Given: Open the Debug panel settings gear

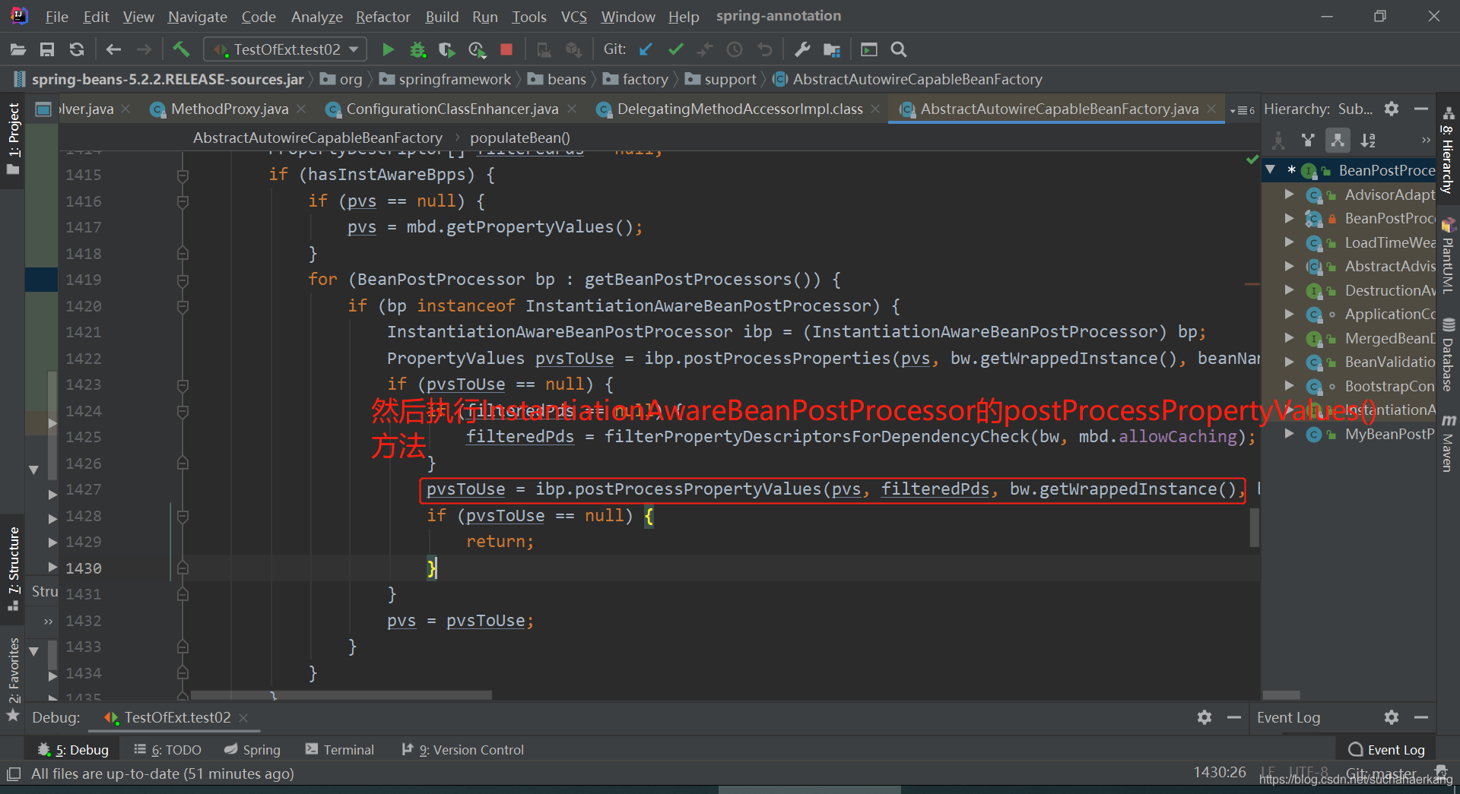Looking at the screenshot, I should (x=1204, y=717).
